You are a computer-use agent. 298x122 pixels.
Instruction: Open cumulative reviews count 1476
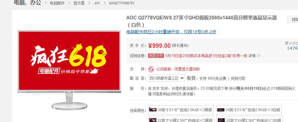[292, 48]
